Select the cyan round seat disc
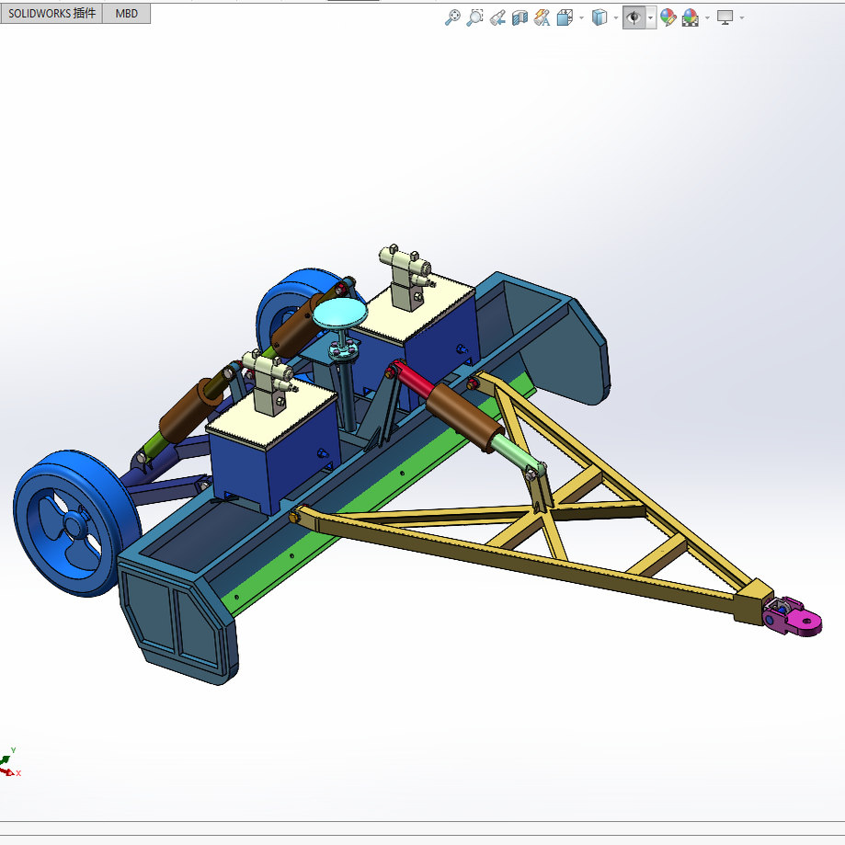The width and height of the screenshot is (845, 845). click(x=340, y=313)
